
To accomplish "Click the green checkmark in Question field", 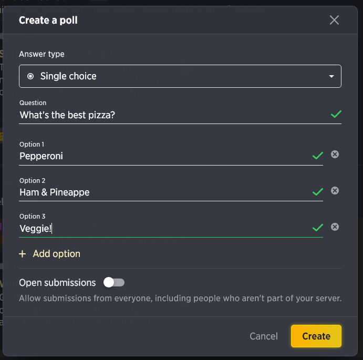I will pos(336,114).
